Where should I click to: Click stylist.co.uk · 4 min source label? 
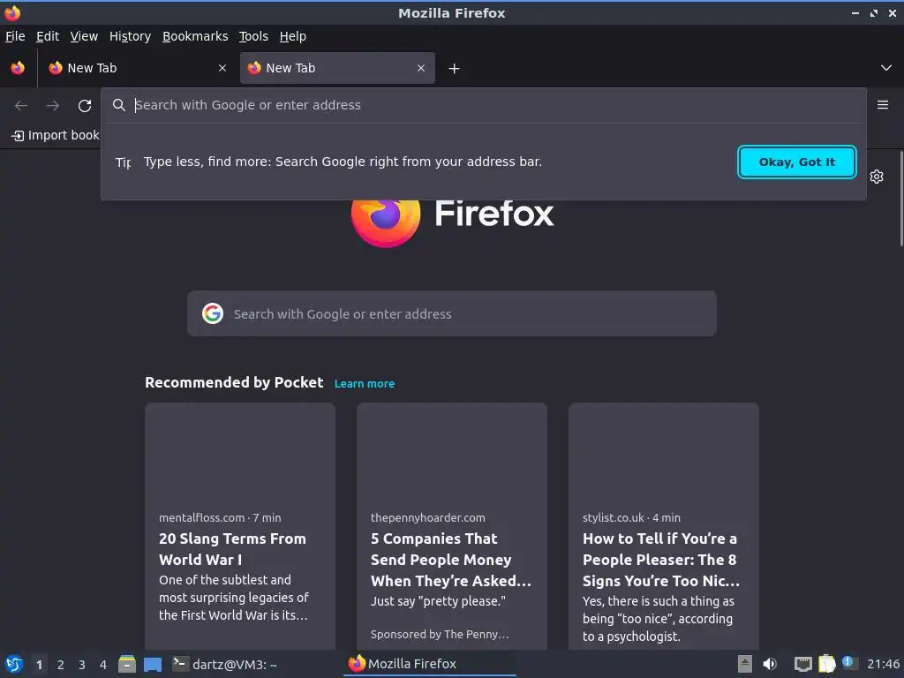pos(631,517)
